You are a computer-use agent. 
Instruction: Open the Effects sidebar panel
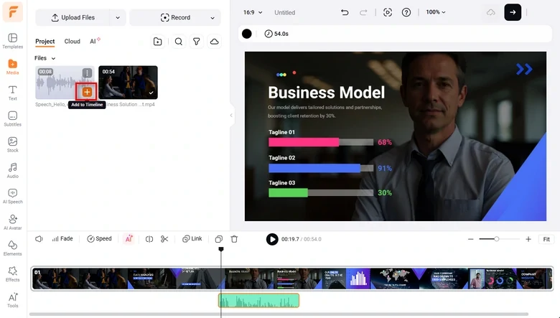12,274
